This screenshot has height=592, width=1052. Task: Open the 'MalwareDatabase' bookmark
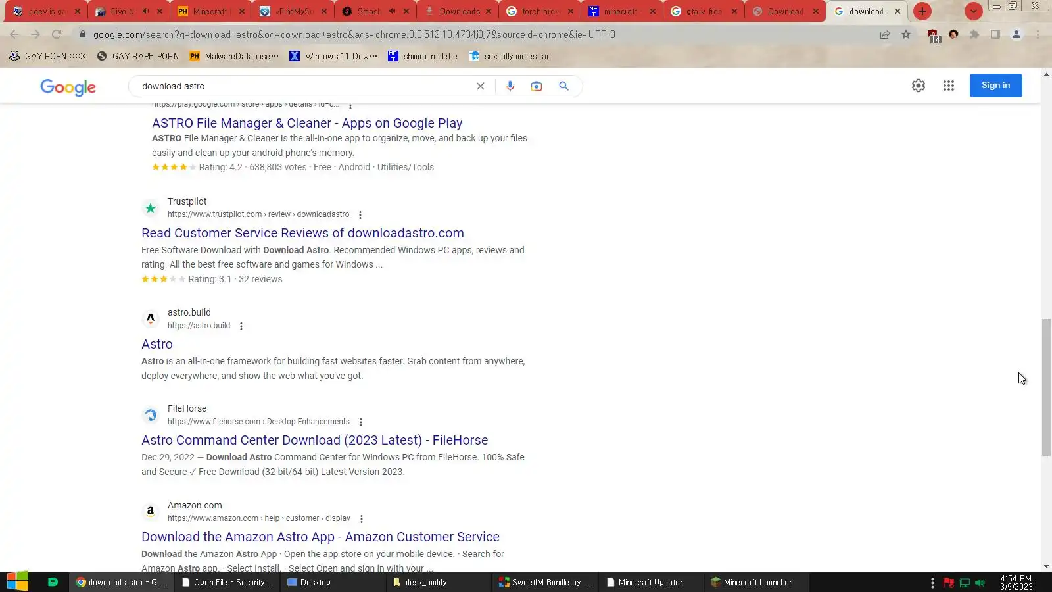click(234, 56)
